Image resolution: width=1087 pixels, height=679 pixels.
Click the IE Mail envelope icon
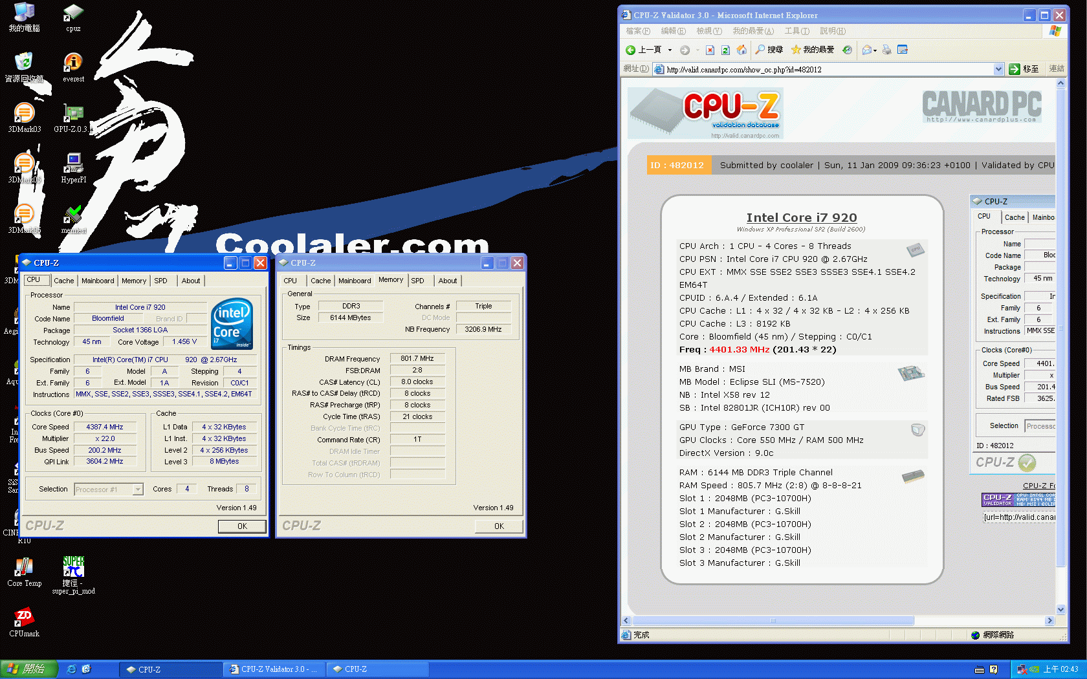click(x=867, y=50)
